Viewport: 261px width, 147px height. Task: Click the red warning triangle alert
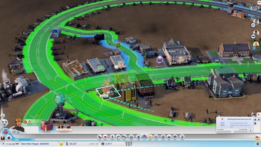pyautogui.click(x=25, y=121)
